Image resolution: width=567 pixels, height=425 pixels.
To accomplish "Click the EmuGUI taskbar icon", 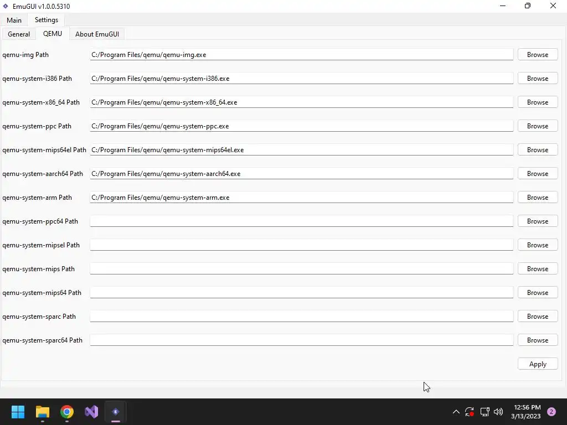I will [x=116, y=412].
